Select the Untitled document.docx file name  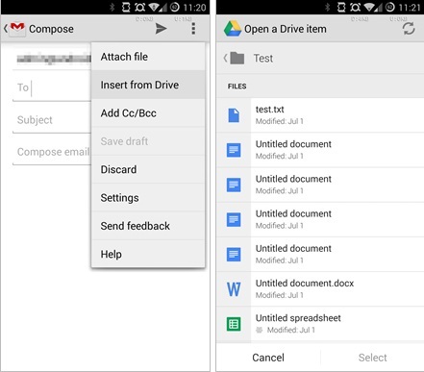click(x=305, y=284)
